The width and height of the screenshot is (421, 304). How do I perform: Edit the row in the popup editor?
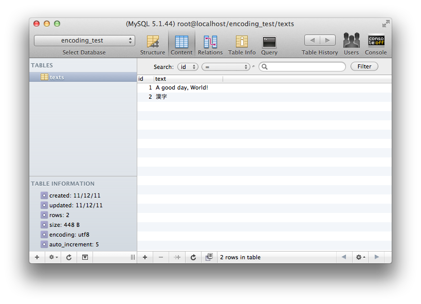pyautogui.click(x=209, y=257)
